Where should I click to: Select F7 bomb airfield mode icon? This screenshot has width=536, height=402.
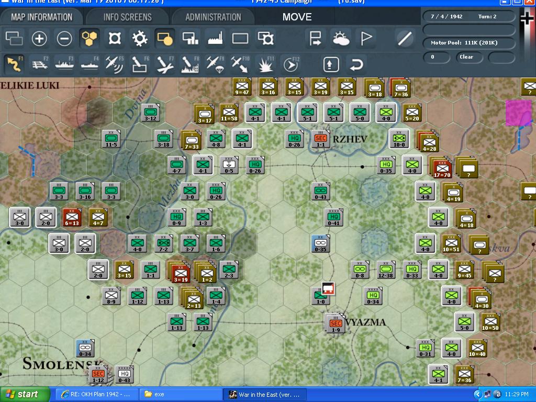(x=165, y=64)
